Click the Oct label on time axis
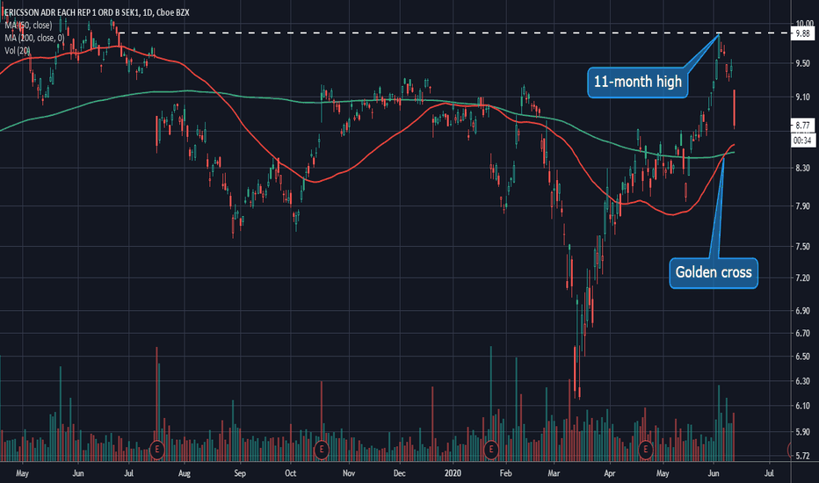The width and height of the screenshot is (819, 483). (290, 473)
